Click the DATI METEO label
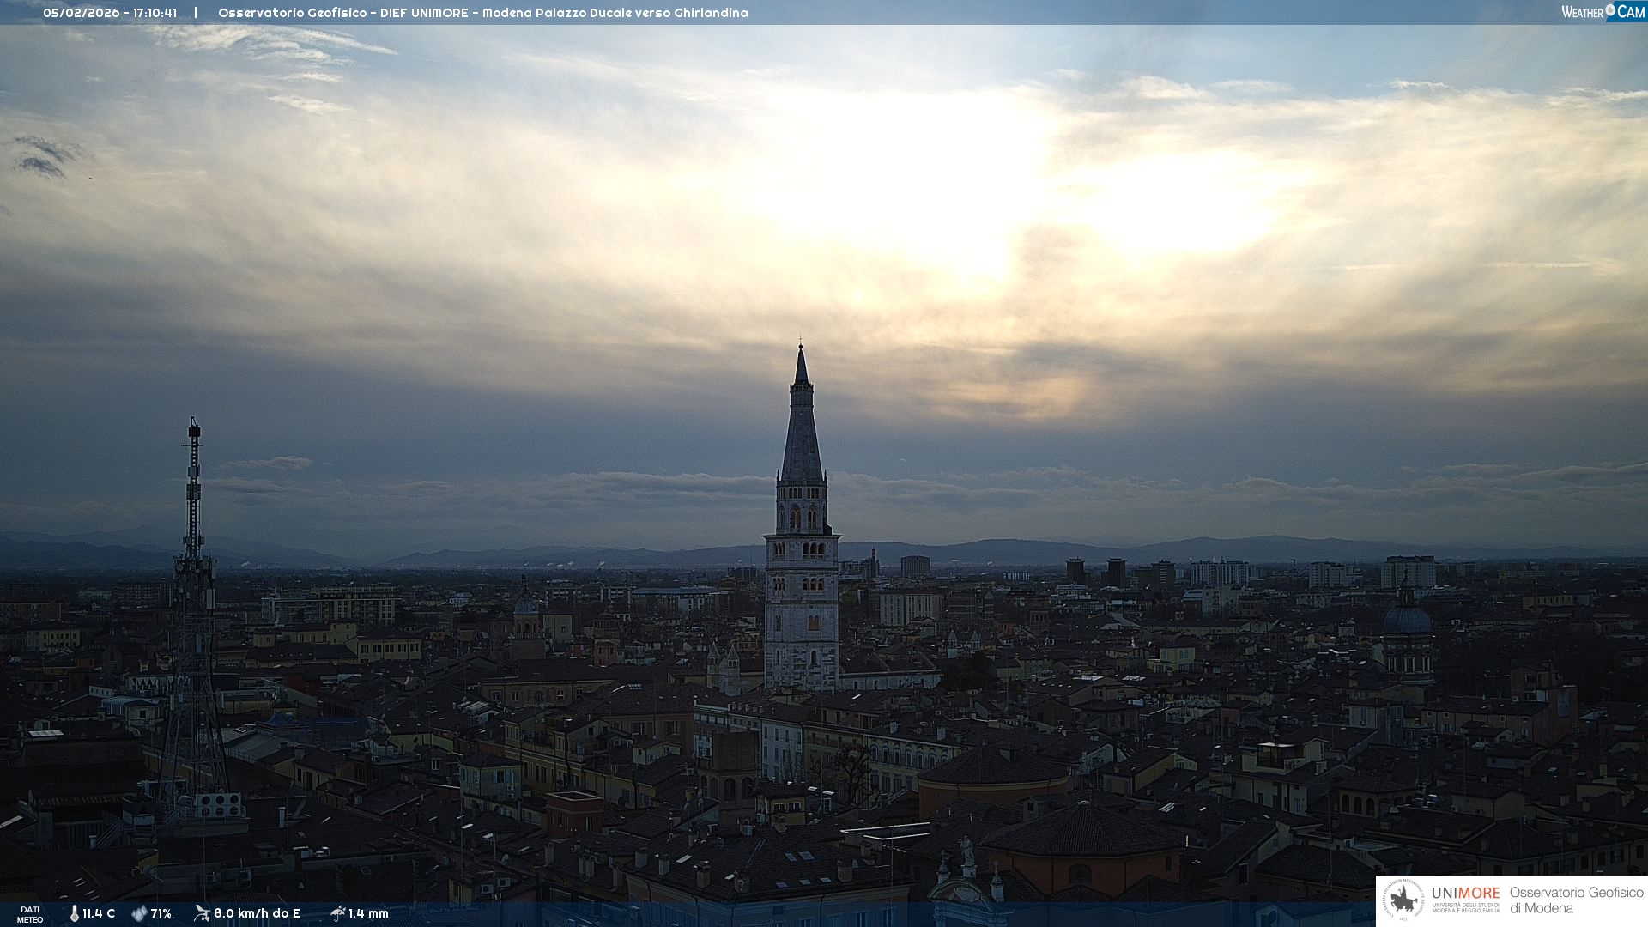 coord(30,914)
